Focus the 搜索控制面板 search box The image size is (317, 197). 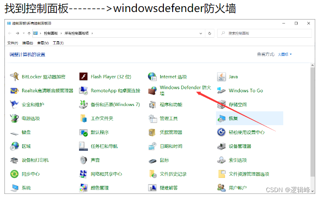[x=265, y=33]
